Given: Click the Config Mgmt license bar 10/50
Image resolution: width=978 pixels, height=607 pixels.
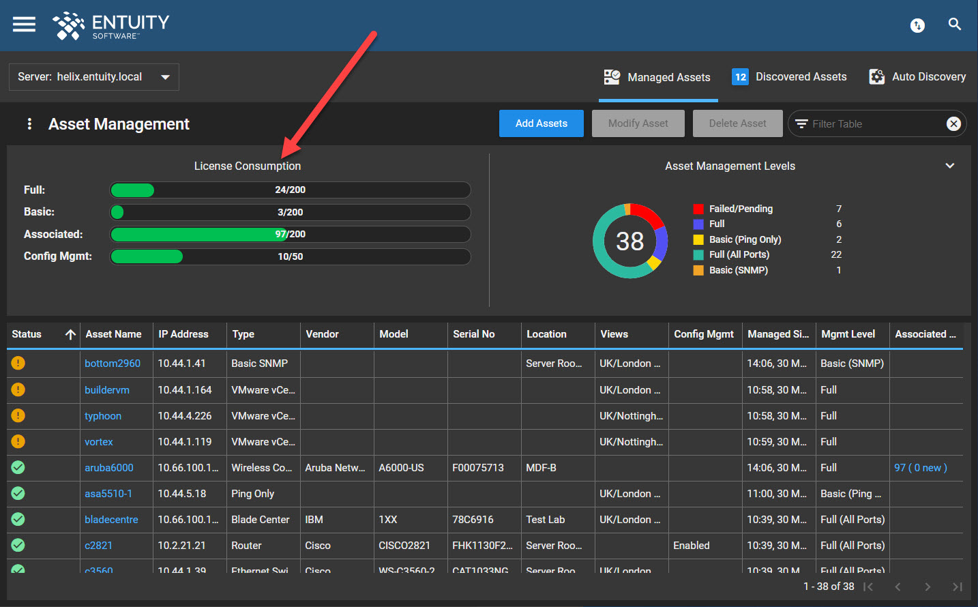Looking at the screenshot, I should 291,256.
